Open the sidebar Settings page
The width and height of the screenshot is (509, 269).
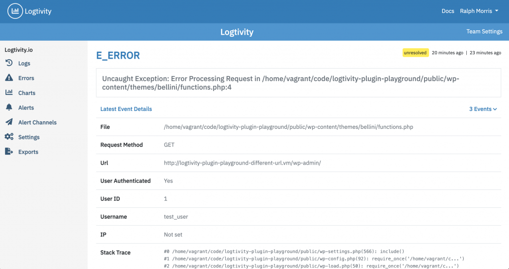[29, 137]
